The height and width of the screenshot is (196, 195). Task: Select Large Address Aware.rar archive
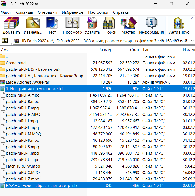(27, 82)
